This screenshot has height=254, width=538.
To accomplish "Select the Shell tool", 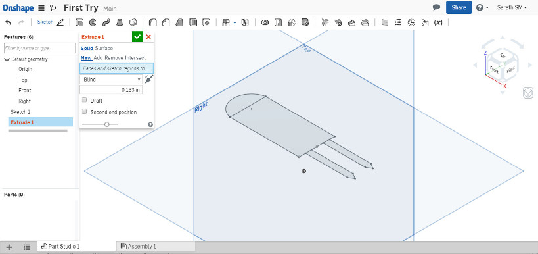I will [193, 22].
